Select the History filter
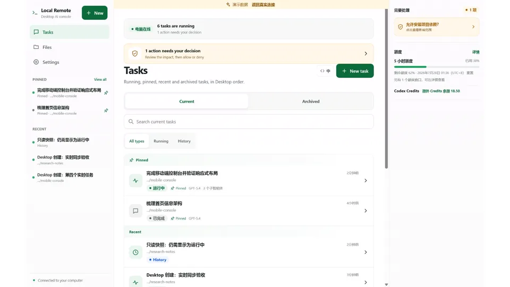Image resolution: width=510 pixels, height=287 pixels. [184, 141]
